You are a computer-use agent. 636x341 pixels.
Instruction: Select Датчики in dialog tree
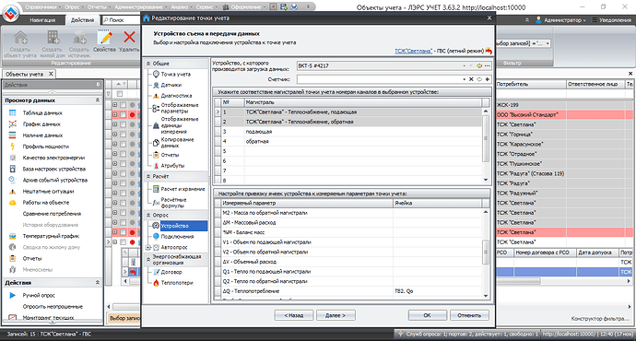point(171,85)
